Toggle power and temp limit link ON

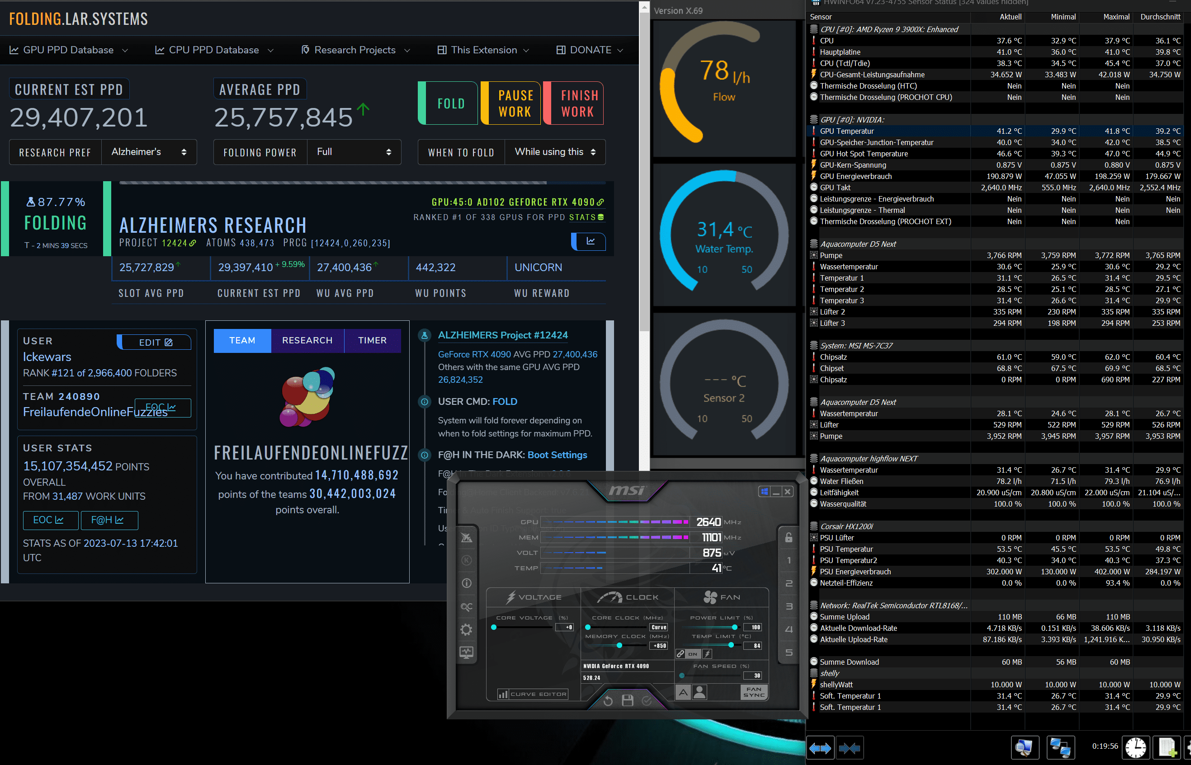click(x=692, y=654)
